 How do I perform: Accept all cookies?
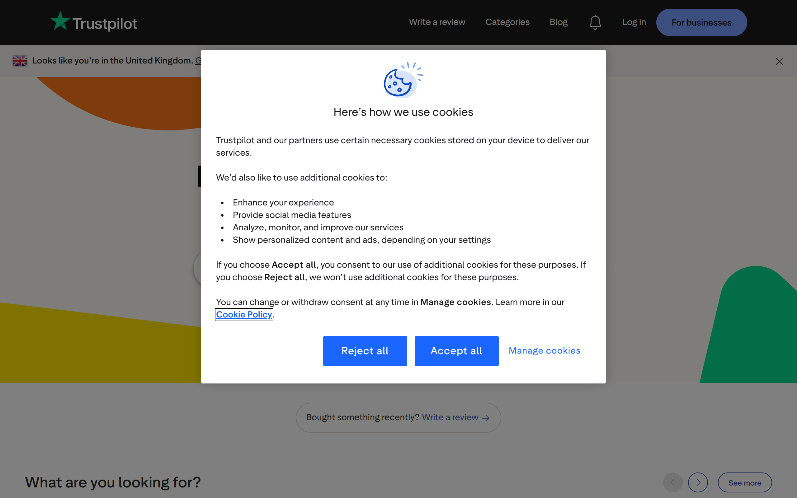(x=456, y=351)
